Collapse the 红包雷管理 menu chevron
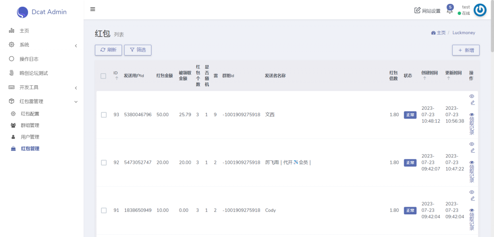This screenshot has width=494, height=237. coord(76,102)
